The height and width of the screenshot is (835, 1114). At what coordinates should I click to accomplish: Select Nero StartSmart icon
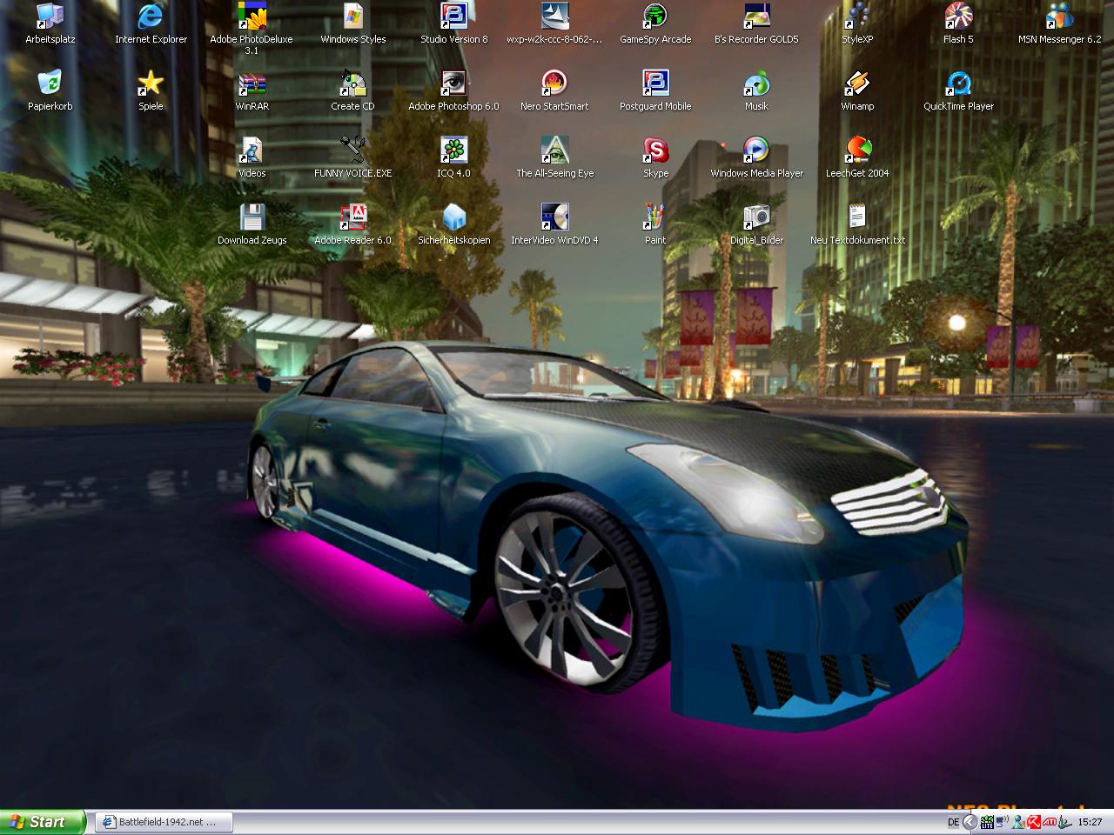click(x=554, y=90)
